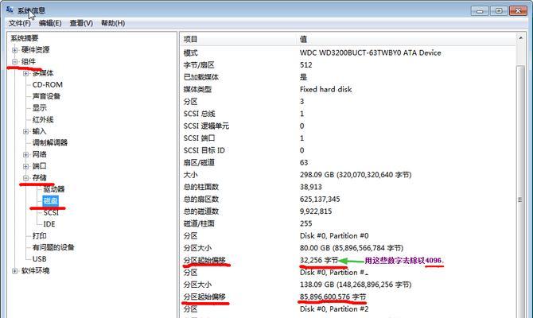Open the 编辑(E) menu
The height and width of the screenshot is (318, 533).
click(x=50, y=23)
